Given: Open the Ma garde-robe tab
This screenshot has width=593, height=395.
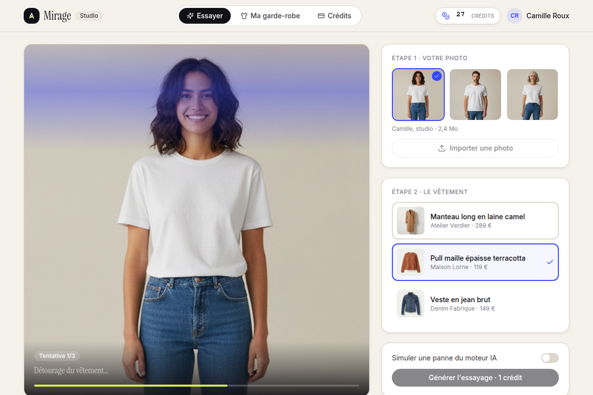Looking at the screenshot, I should 270,16.
